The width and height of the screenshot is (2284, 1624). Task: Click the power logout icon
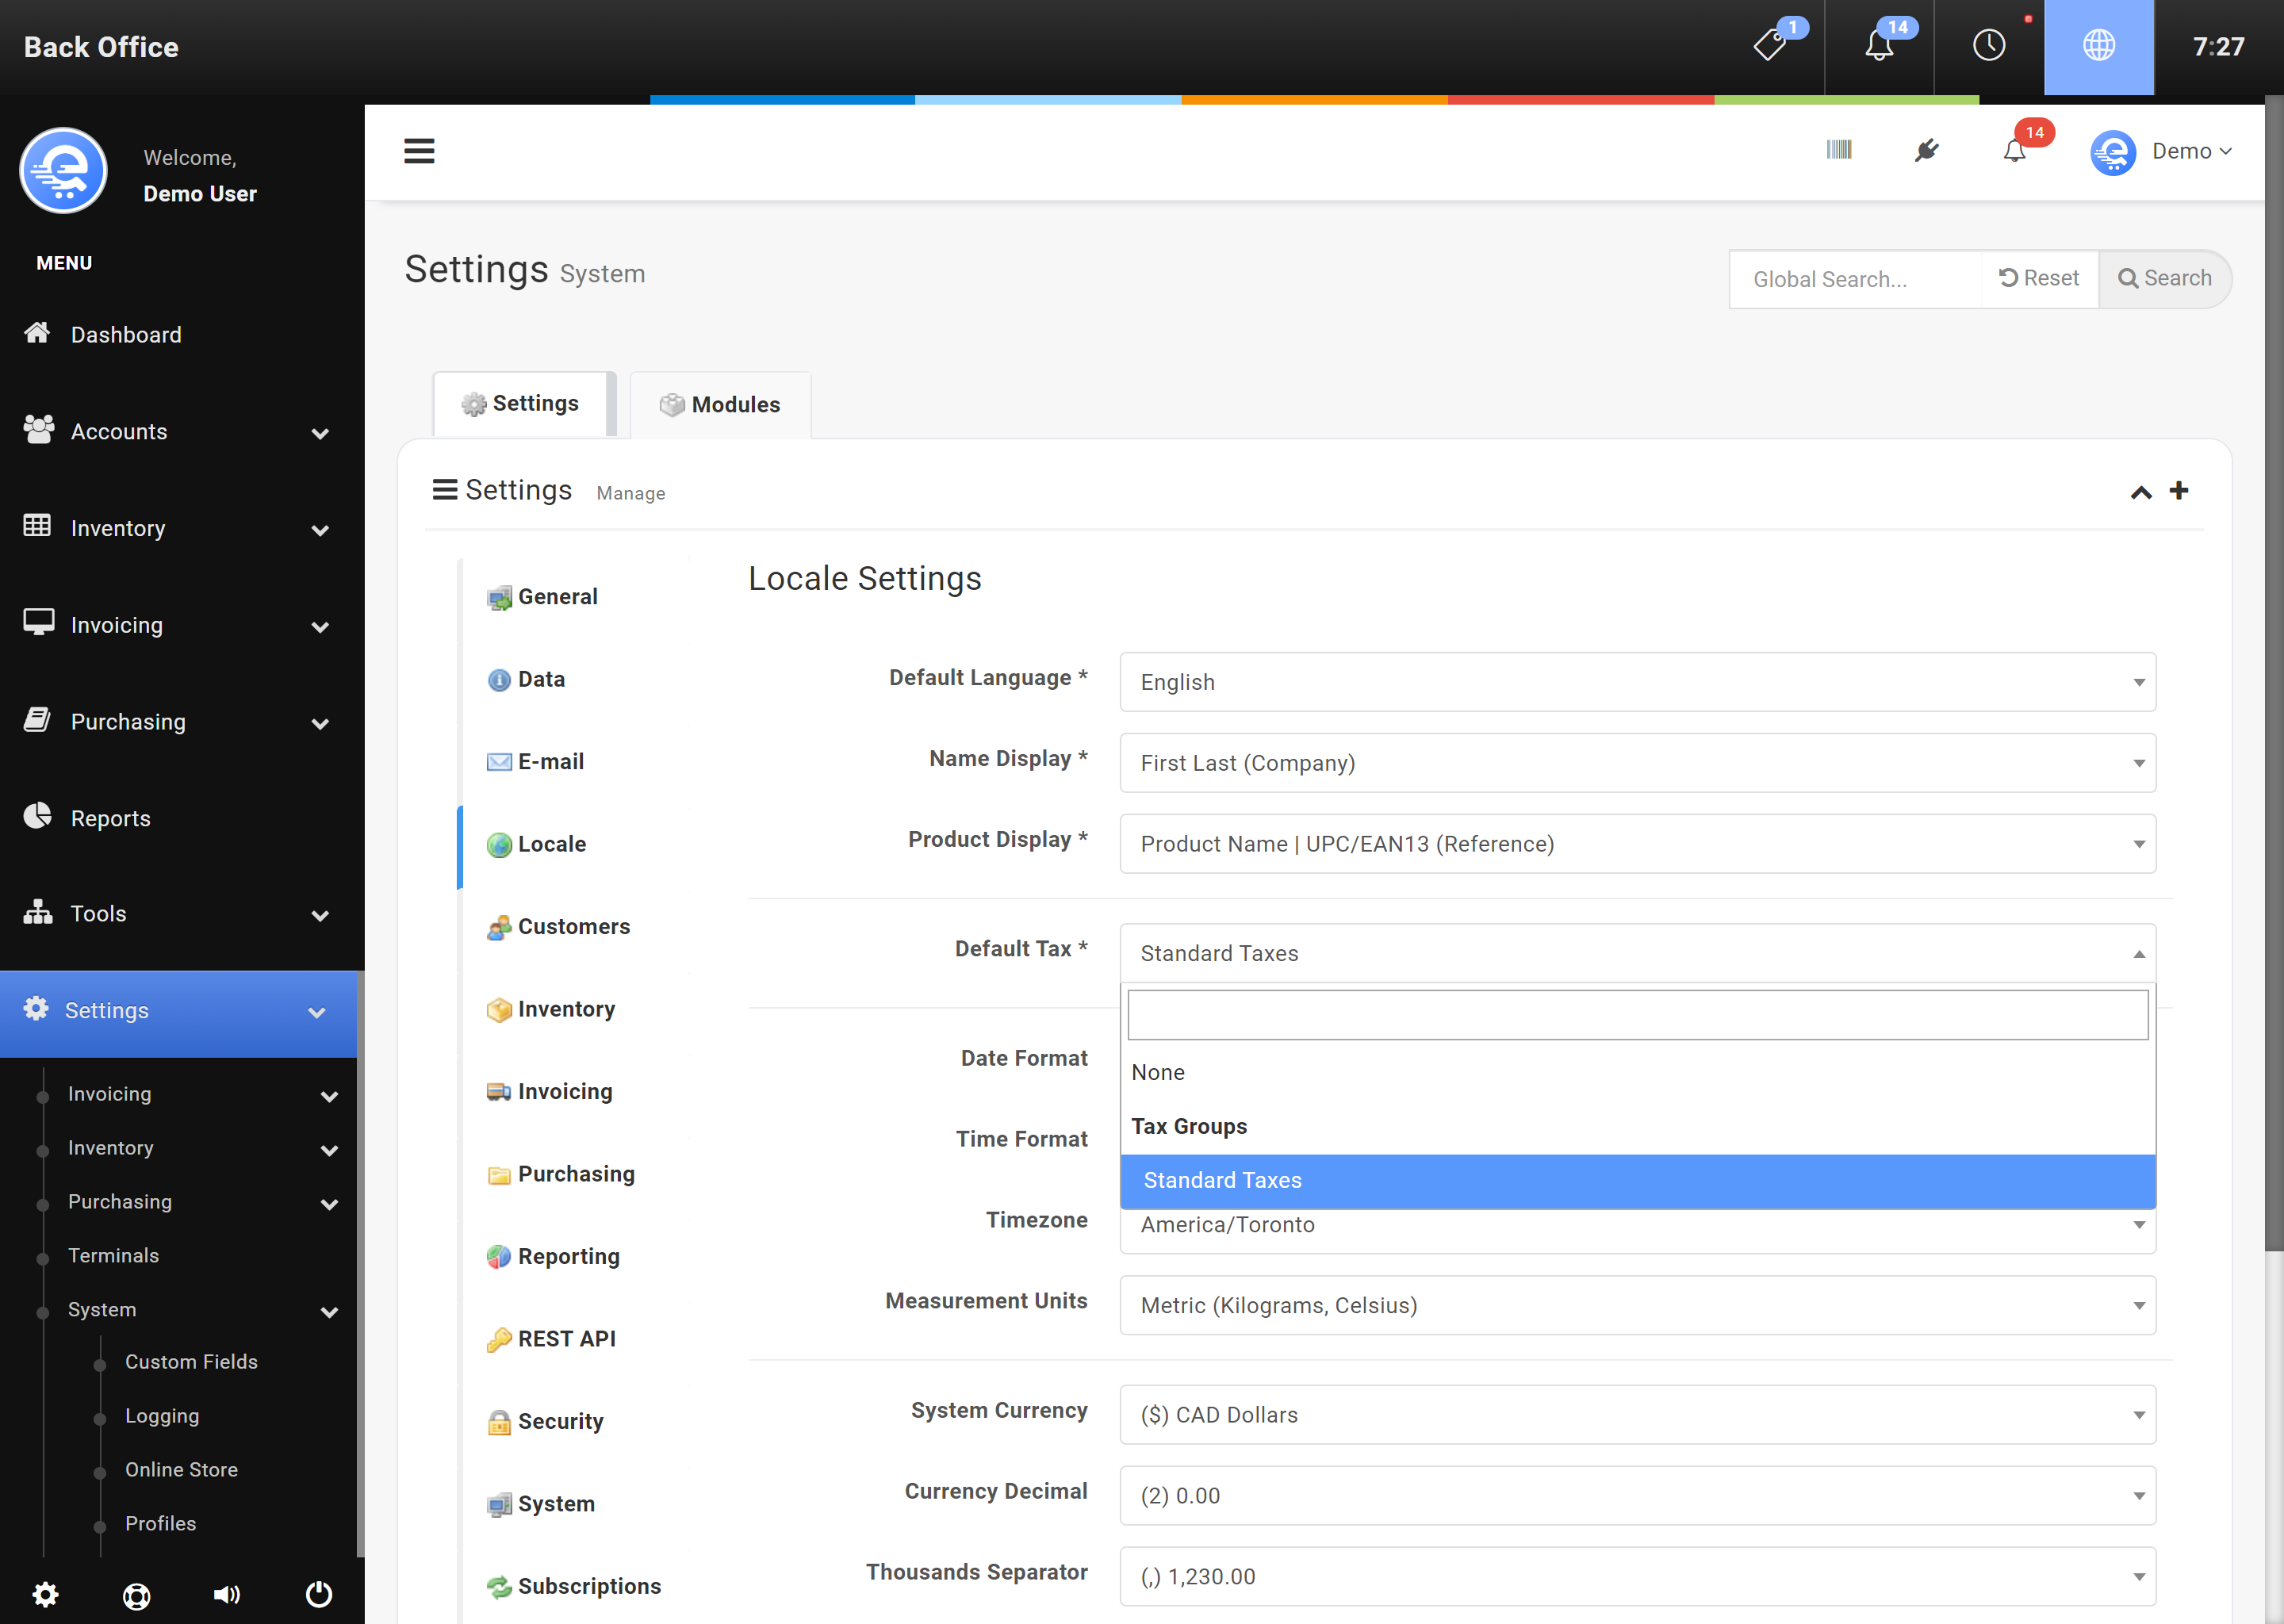318,1594
